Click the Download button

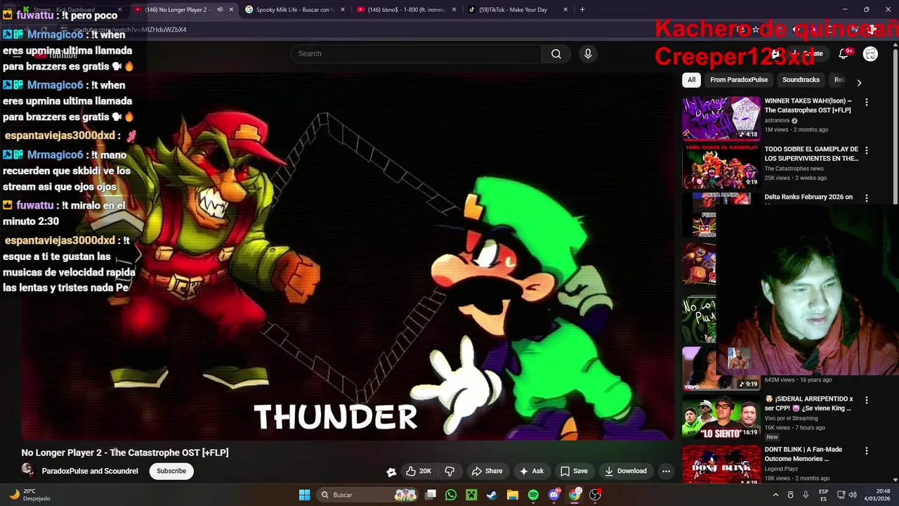coord(625,471)
